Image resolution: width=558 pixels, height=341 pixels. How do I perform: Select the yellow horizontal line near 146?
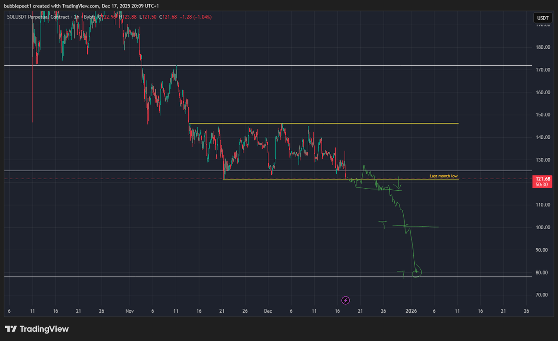pyautogui.click(x=324, y=123)
